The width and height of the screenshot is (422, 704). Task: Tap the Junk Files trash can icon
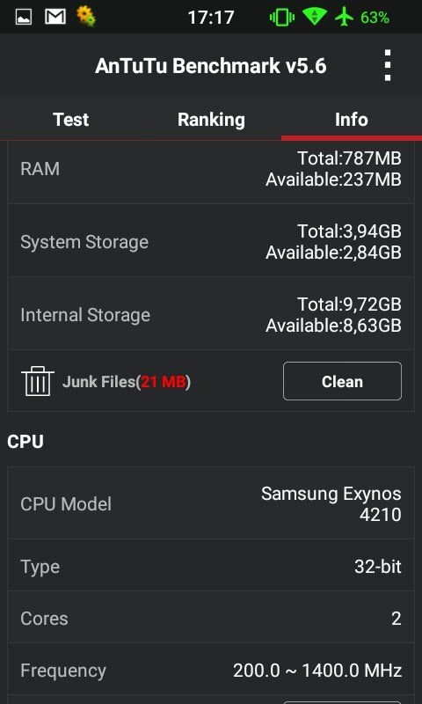38,381
